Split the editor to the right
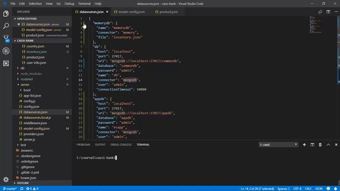 click(328, 12)
